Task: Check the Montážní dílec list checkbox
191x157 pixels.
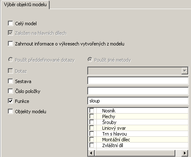Action: pyautogui.click(x=92, y=139)
